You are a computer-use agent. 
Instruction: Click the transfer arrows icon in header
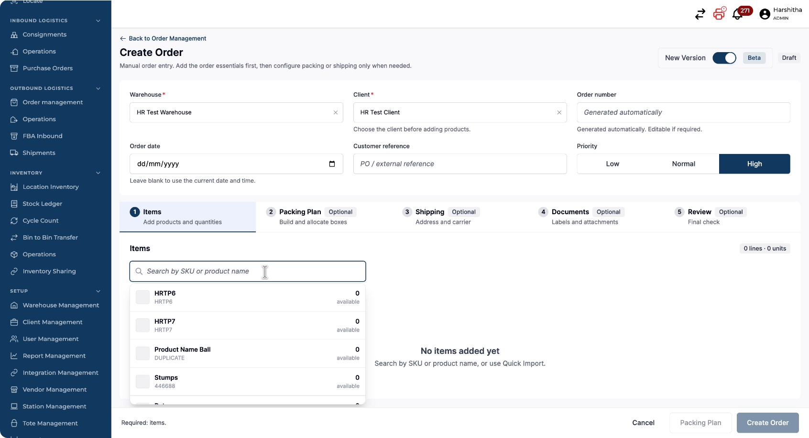click(700, 14)
